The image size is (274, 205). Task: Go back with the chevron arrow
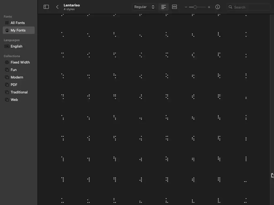click(57, 7)
